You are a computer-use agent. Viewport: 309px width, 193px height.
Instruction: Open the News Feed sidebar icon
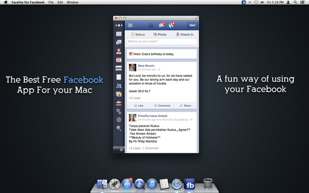point(119,34)
